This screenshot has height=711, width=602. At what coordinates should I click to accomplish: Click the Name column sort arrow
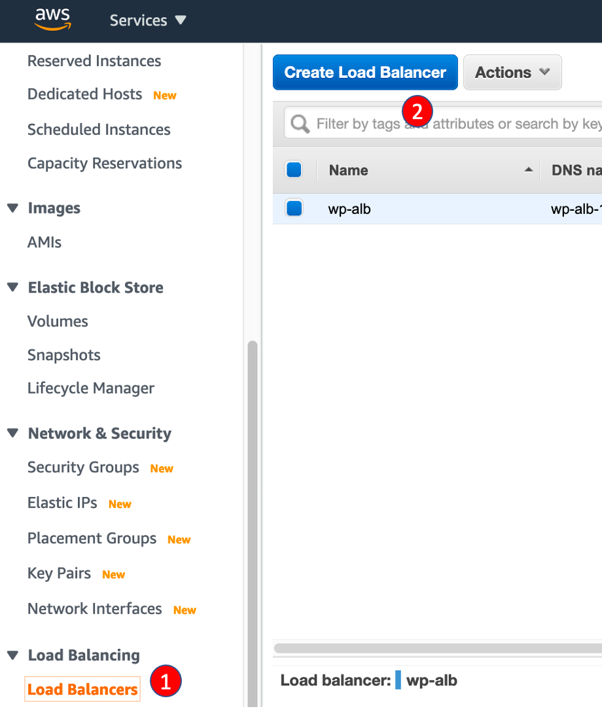[x=528, y=170]
